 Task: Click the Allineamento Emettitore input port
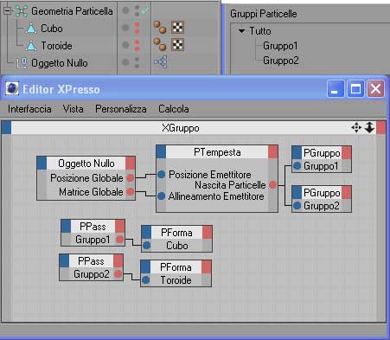tap(162, 196)
